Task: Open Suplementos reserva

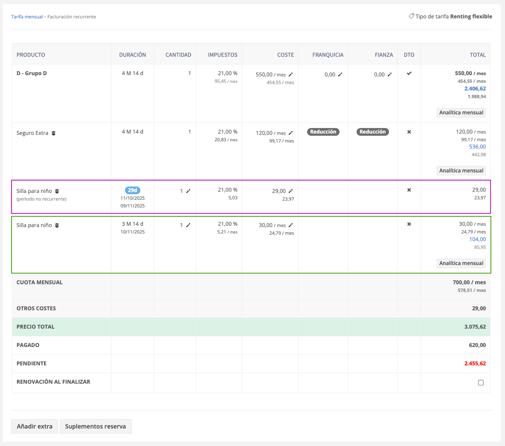Action: coord(96,426)
